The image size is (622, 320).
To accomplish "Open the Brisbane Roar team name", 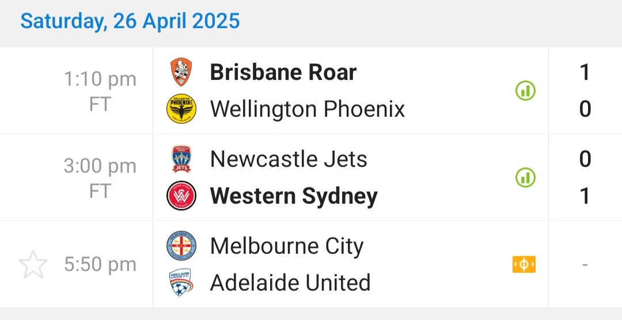I will [283, 73].
